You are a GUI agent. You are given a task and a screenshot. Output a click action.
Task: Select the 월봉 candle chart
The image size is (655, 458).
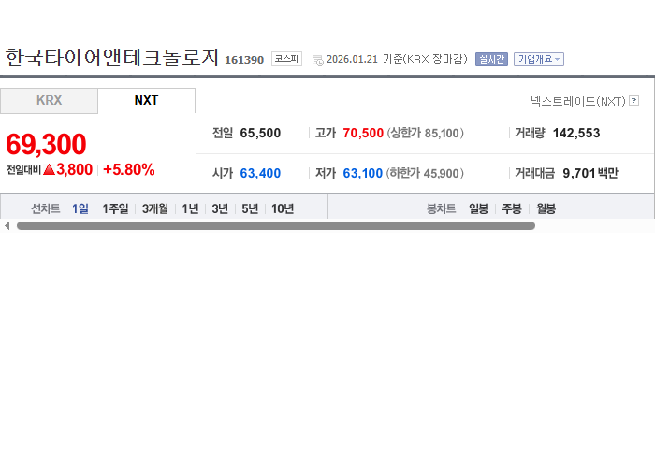click(546, 208)
